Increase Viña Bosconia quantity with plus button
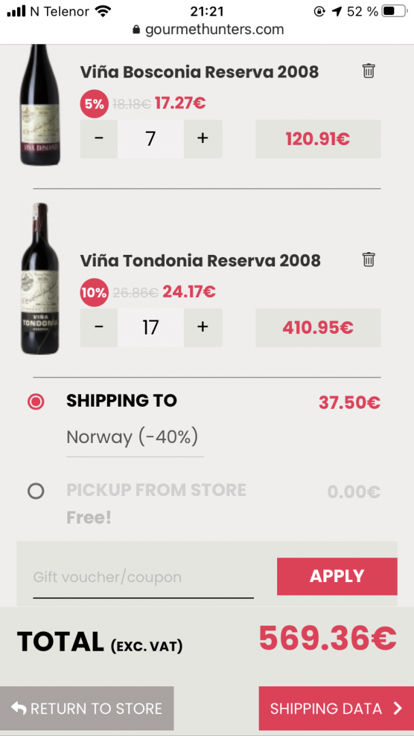 [202, 138]
